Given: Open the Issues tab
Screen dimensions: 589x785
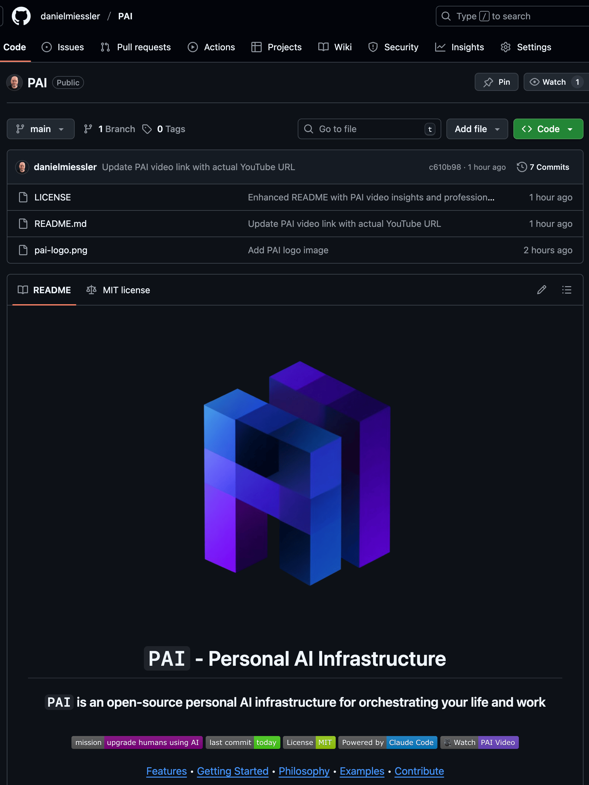Looking at the screenshot, I should 63,47.
